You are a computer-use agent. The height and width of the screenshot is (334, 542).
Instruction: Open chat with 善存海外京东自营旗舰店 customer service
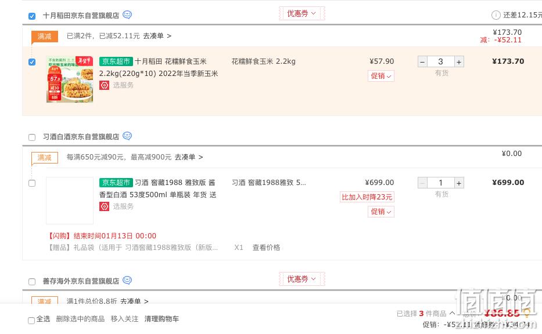click(127, 280)
